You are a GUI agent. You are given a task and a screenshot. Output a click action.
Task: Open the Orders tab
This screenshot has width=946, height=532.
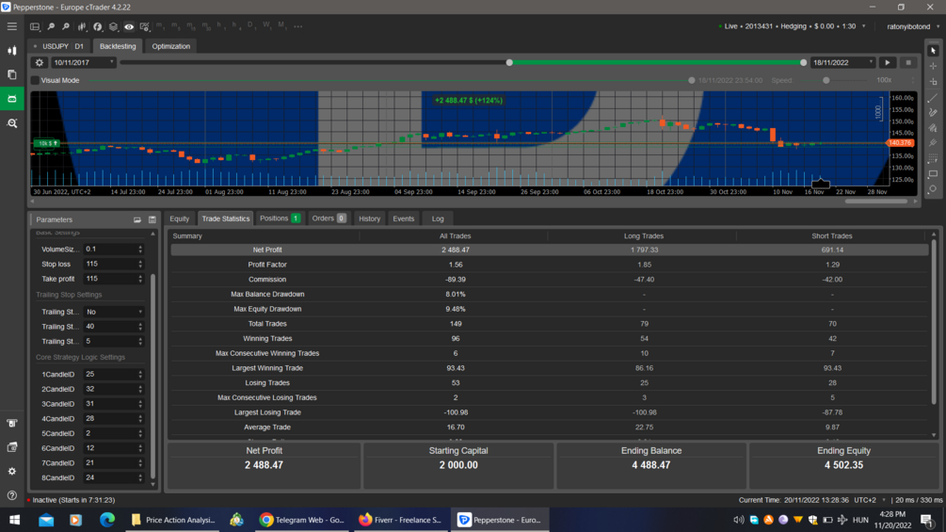(x=329, y=218)
